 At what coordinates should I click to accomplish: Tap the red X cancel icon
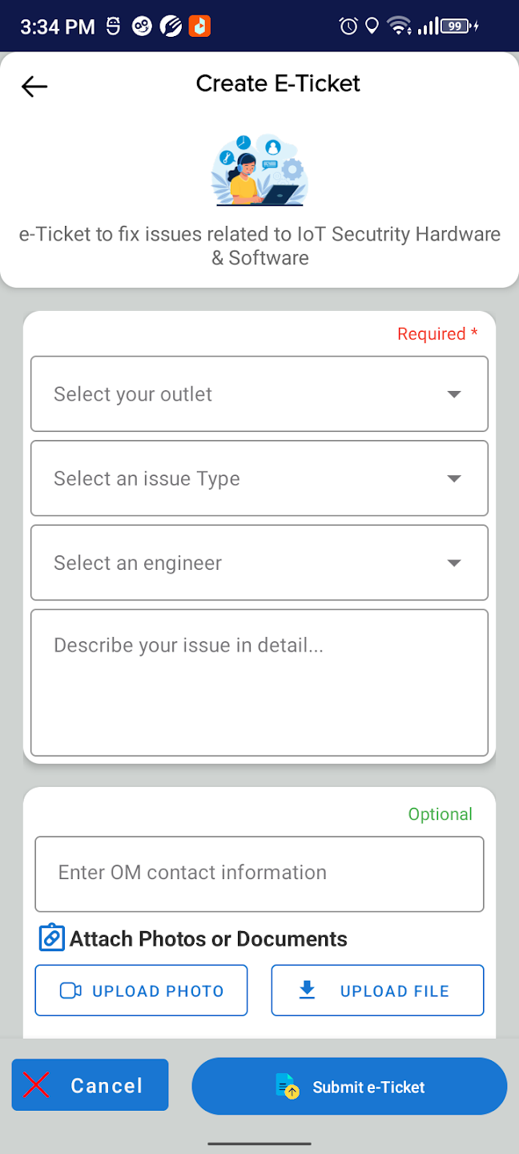click(37, 1085)
